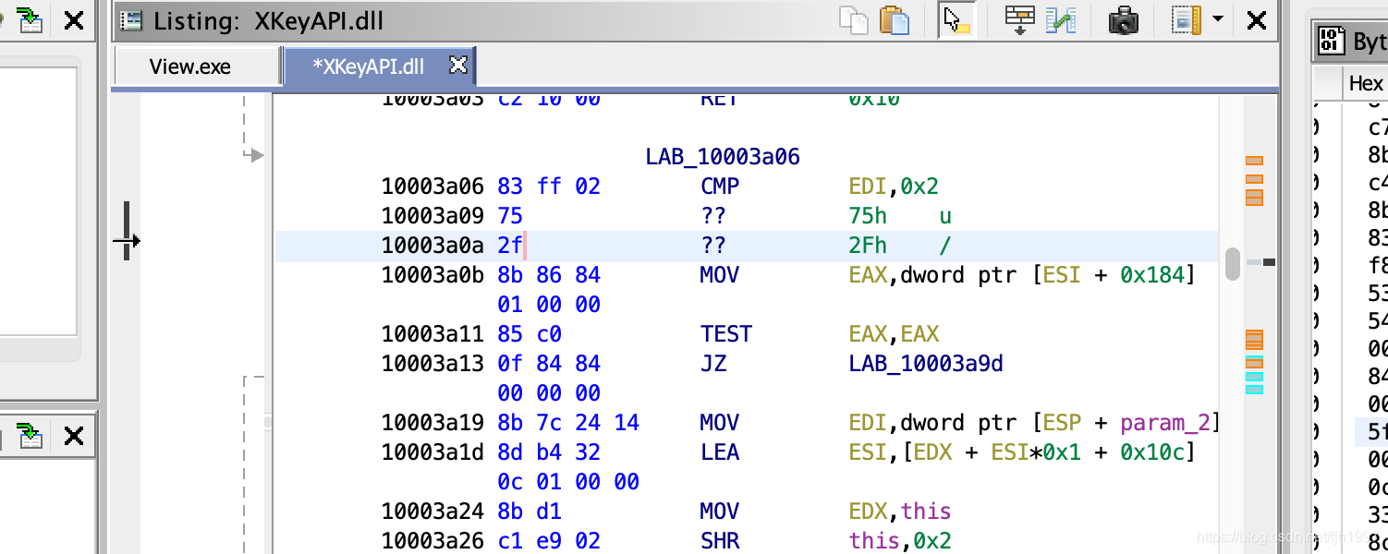Click operand EAX,EAX of the TEST instruction
The width and height of the screenshot is (1388, 554).
point(894,334)
